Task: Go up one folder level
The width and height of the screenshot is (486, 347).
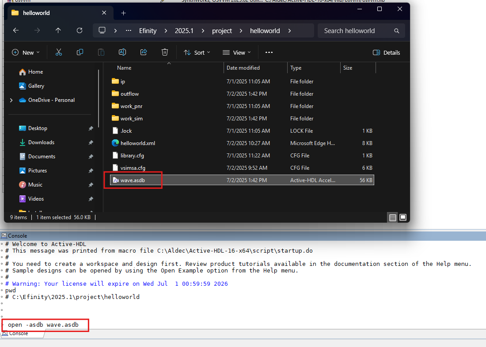Action: 58,30
